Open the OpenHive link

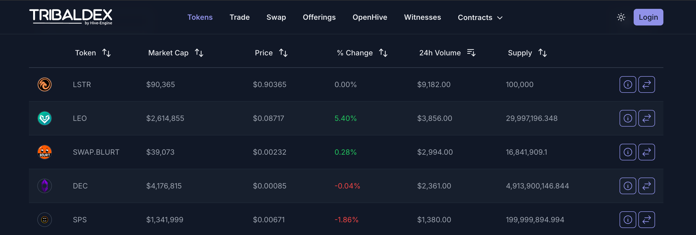pyautogui.click(x=370, y=17)
